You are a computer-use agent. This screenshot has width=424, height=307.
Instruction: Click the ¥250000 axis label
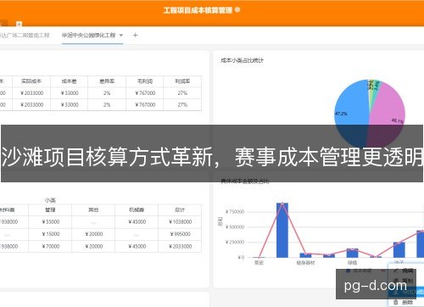pos(235,243)
